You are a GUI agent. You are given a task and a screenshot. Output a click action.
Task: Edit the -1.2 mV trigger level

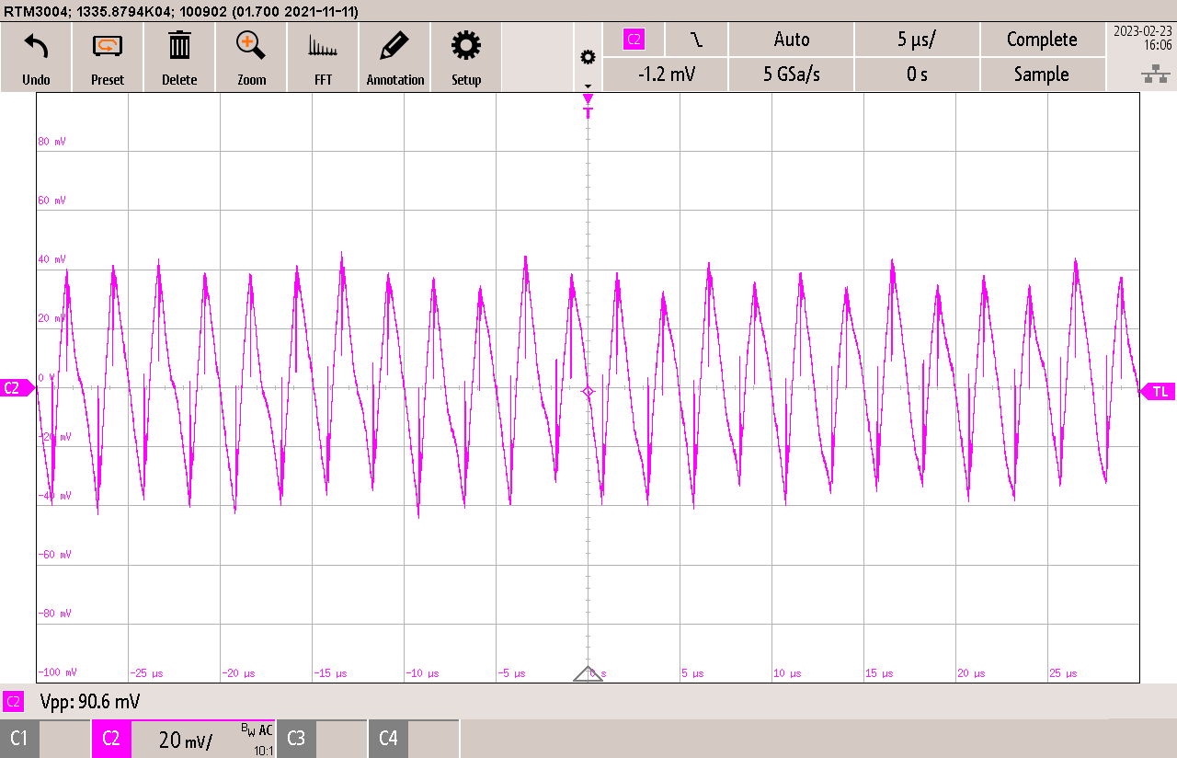pos(665,75)
